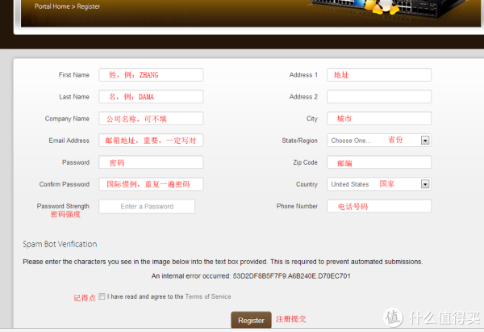Select the Last Name input box

pyautogui.click(x=151, y=97)
